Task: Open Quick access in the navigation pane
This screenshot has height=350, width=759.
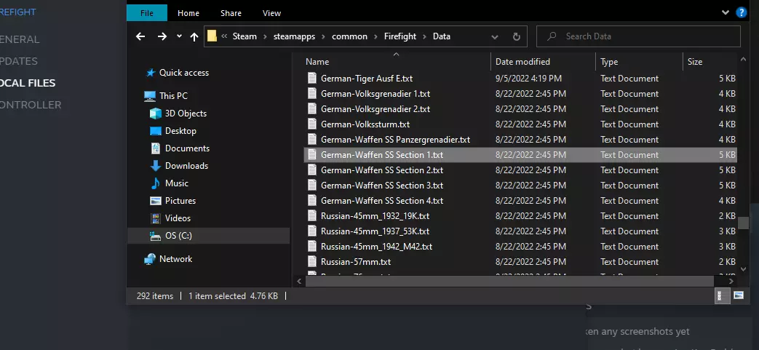Action: tap(184, 73)
